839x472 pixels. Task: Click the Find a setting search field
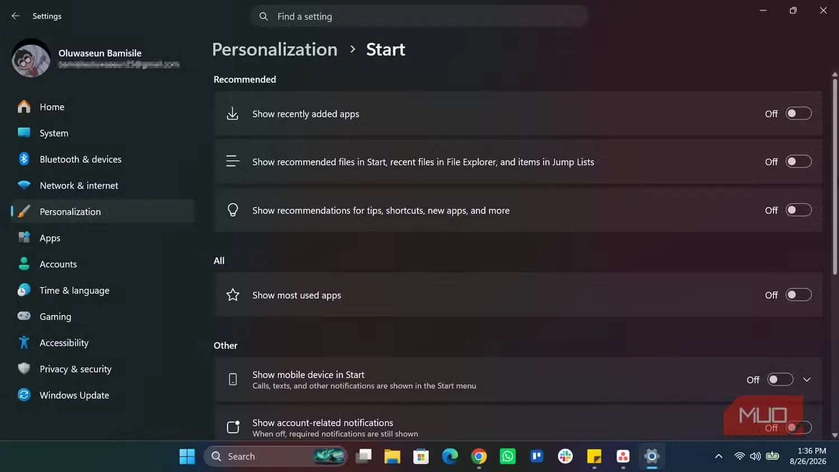(x=419, y=16)
